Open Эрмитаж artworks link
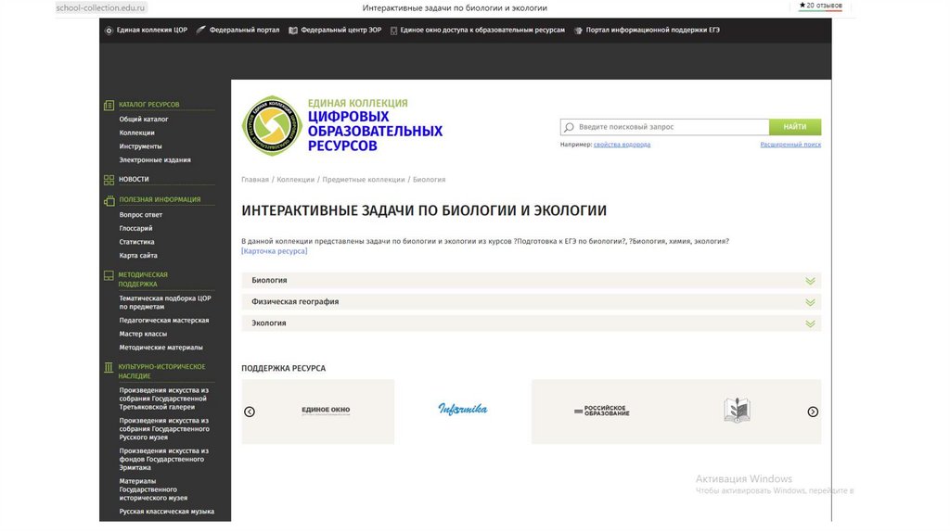Screen dimensions: 950x532 (163, 460)
